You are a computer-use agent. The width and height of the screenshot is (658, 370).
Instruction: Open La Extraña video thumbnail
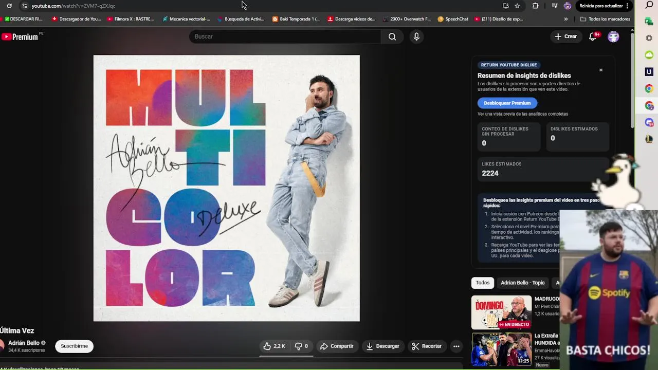click(501, 349)
